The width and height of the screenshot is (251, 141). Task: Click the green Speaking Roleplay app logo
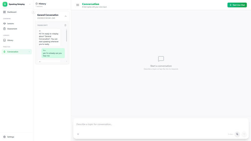coord(5,4)
